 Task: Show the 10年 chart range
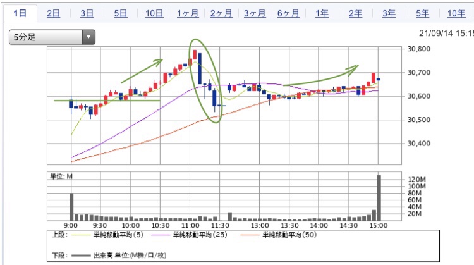[x=456, y=13]
